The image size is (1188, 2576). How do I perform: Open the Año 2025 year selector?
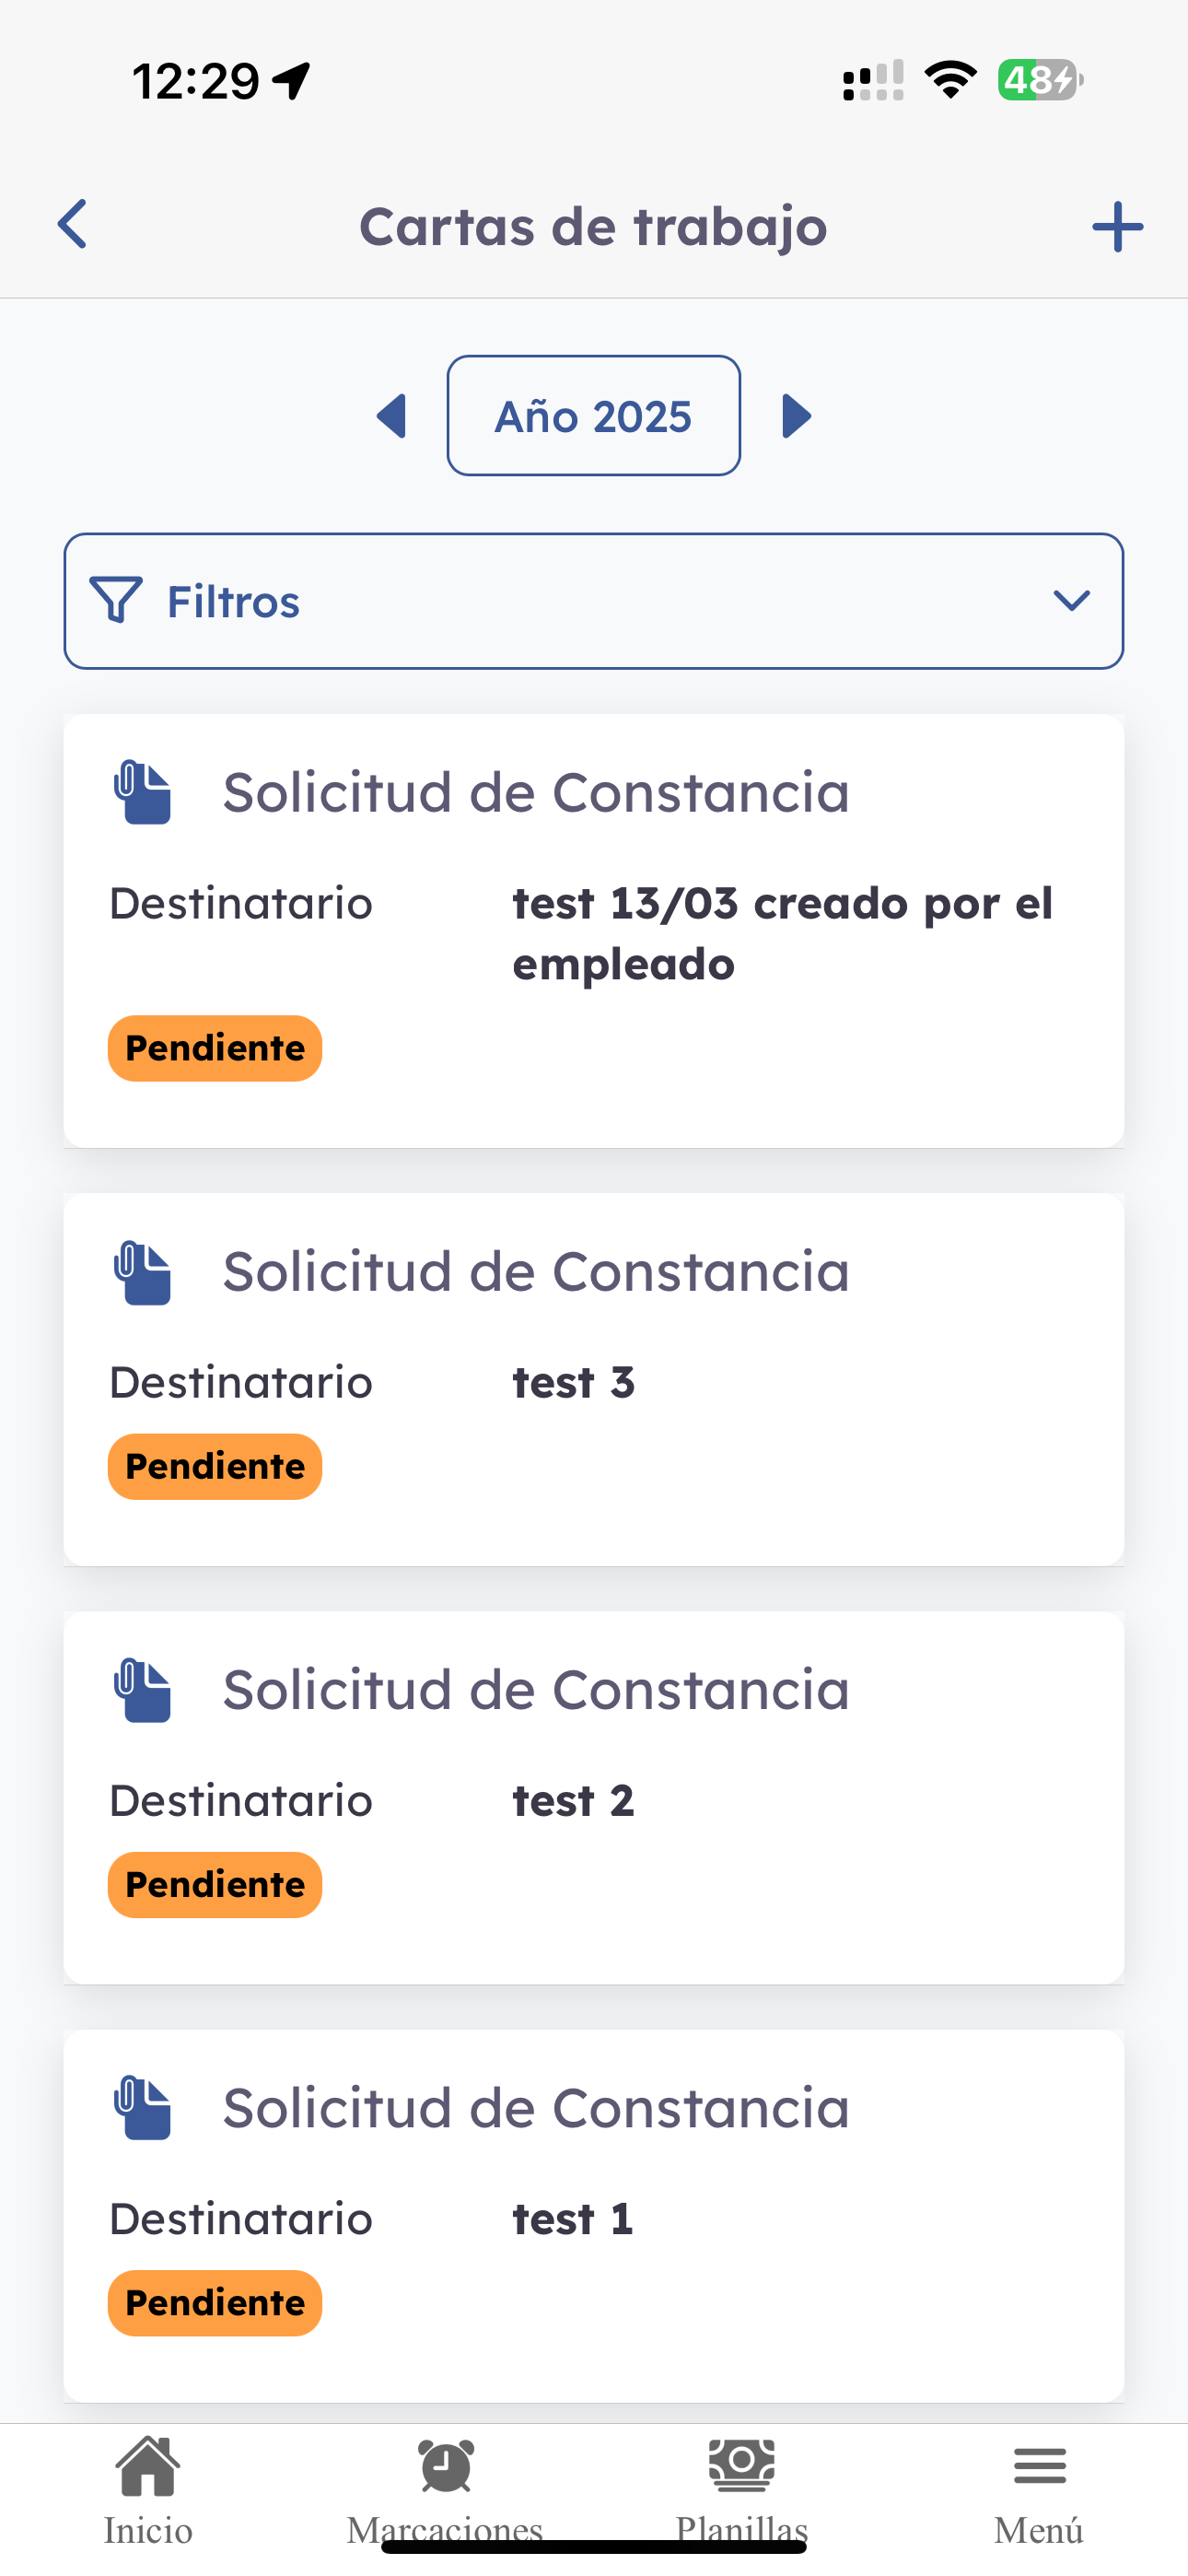coord(594,416)
